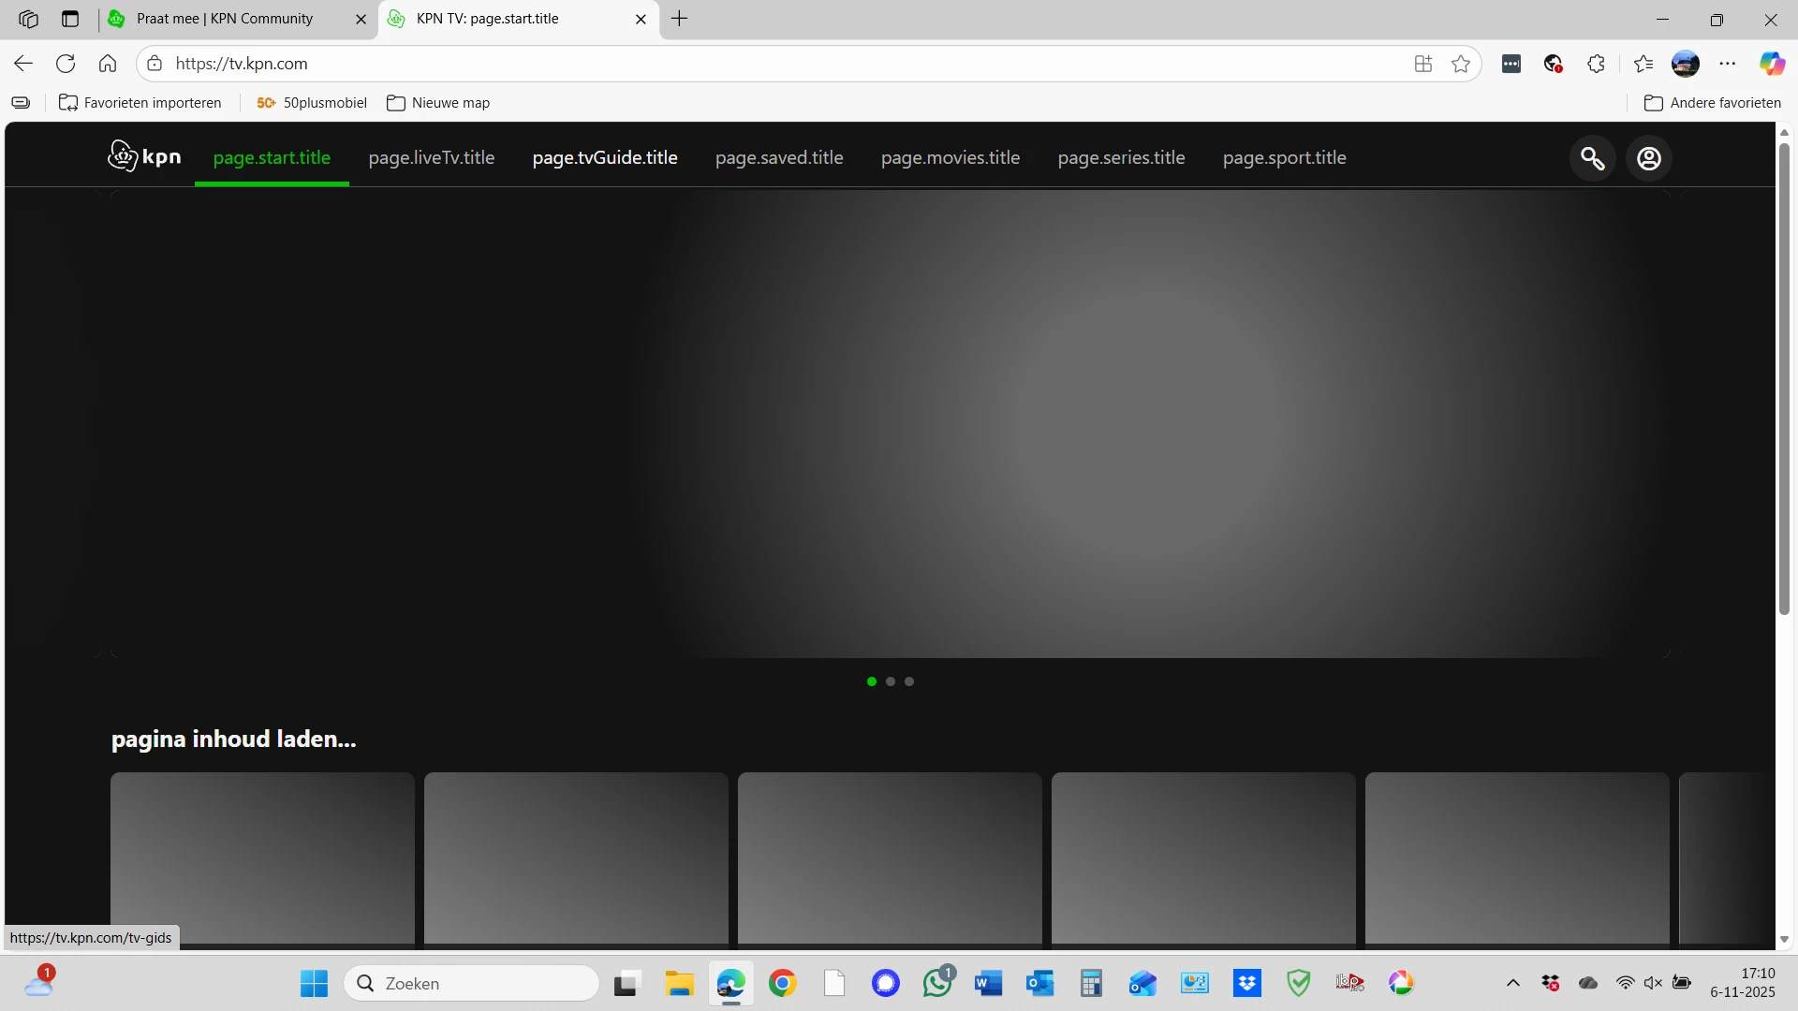Open browser settings and more menu

click(x=1727, y=64)
